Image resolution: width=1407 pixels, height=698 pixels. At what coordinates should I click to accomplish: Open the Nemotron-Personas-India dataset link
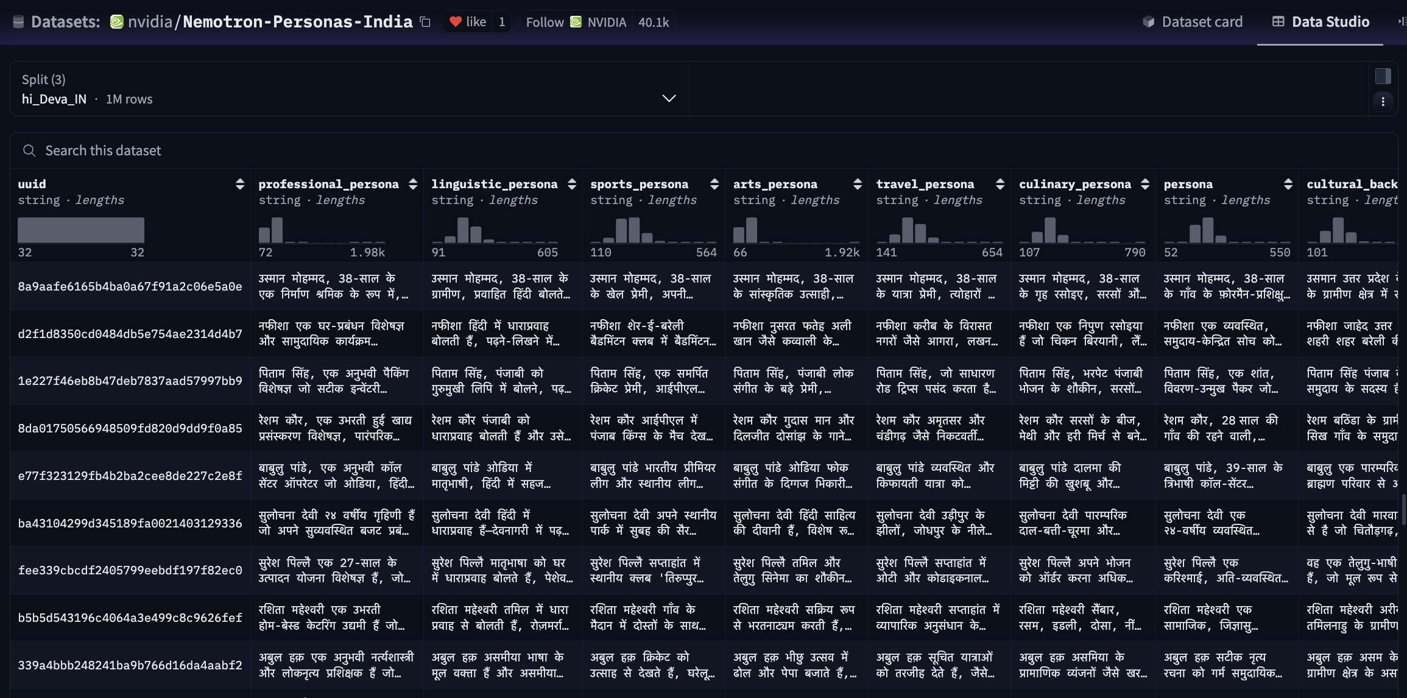pos(297,22)
